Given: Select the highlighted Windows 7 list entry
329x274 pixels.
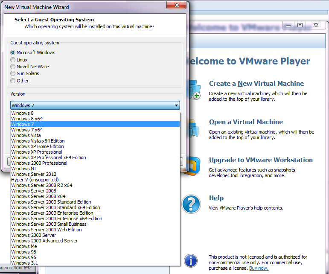Looking at the screenshot, I should coord(95,124).
